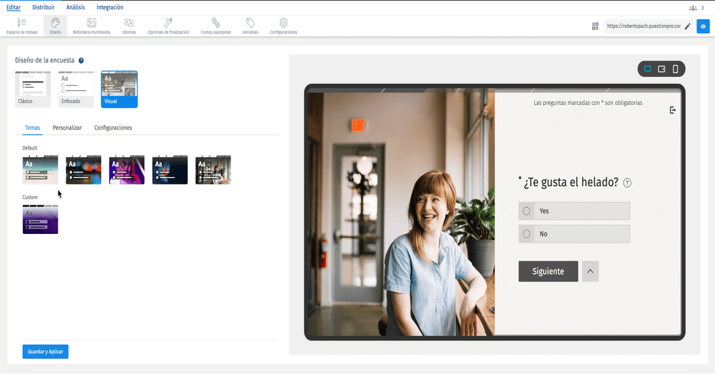The height and width of the screenshot is (375, 715).
Task: Open the Biblioteca multimedia toolbar icon
Action: [x=91, y=25]
